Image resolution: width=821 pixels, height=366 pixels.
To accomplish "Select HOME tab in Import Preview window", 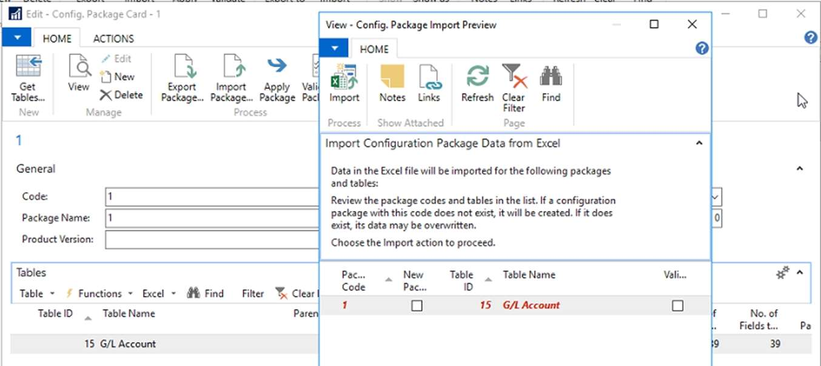I will pos(374,50).
